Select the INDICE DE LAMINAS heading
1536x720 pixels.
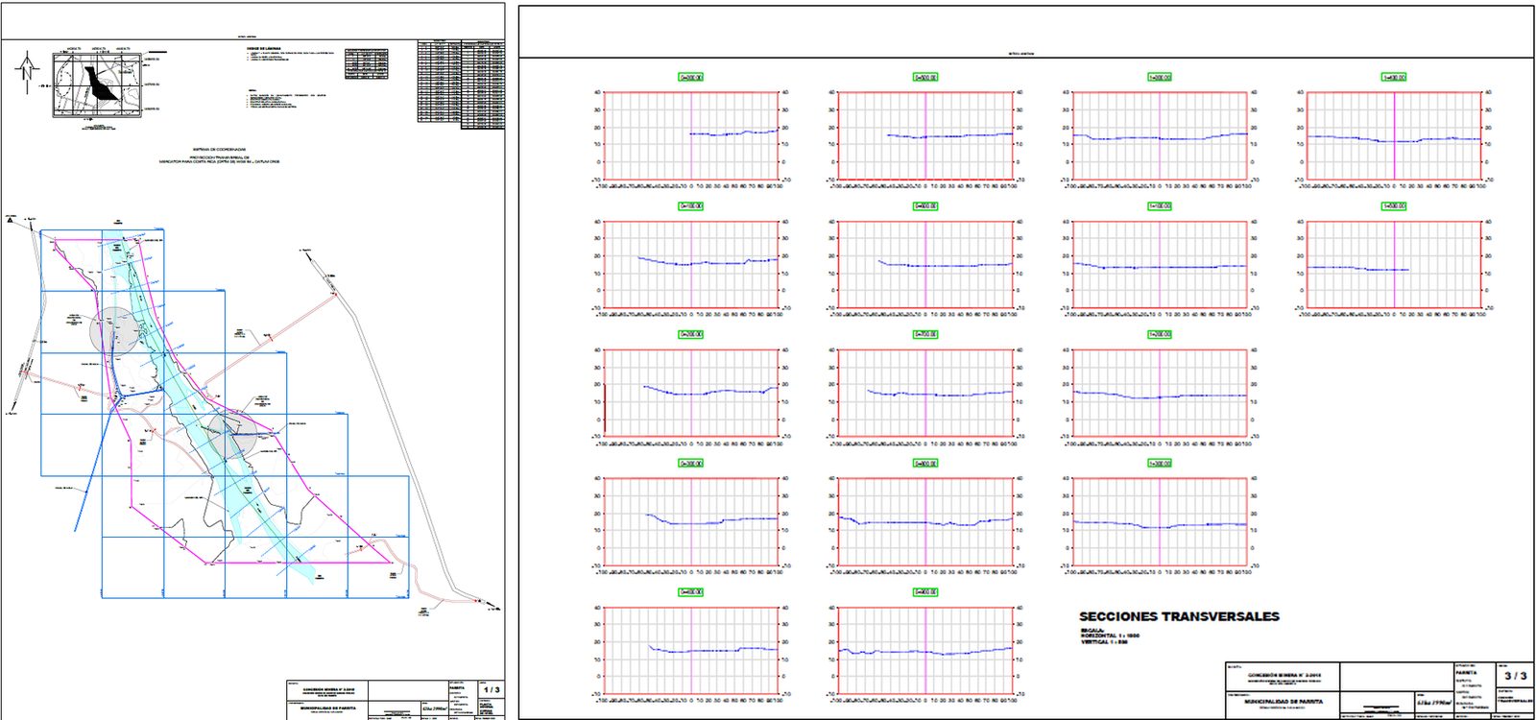coord(264,47)
